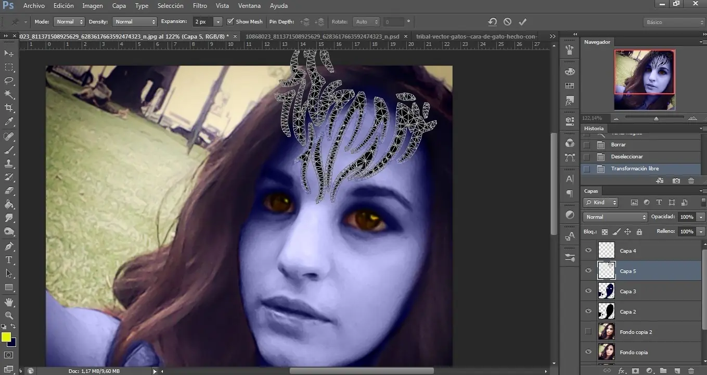Open the Paragraph panel icon
The image size is (707, 375).
(x=570, y=193)
